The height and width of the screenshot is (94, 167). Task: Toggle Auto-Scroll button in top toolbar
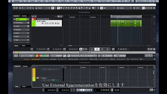click(x=53, y=8)
